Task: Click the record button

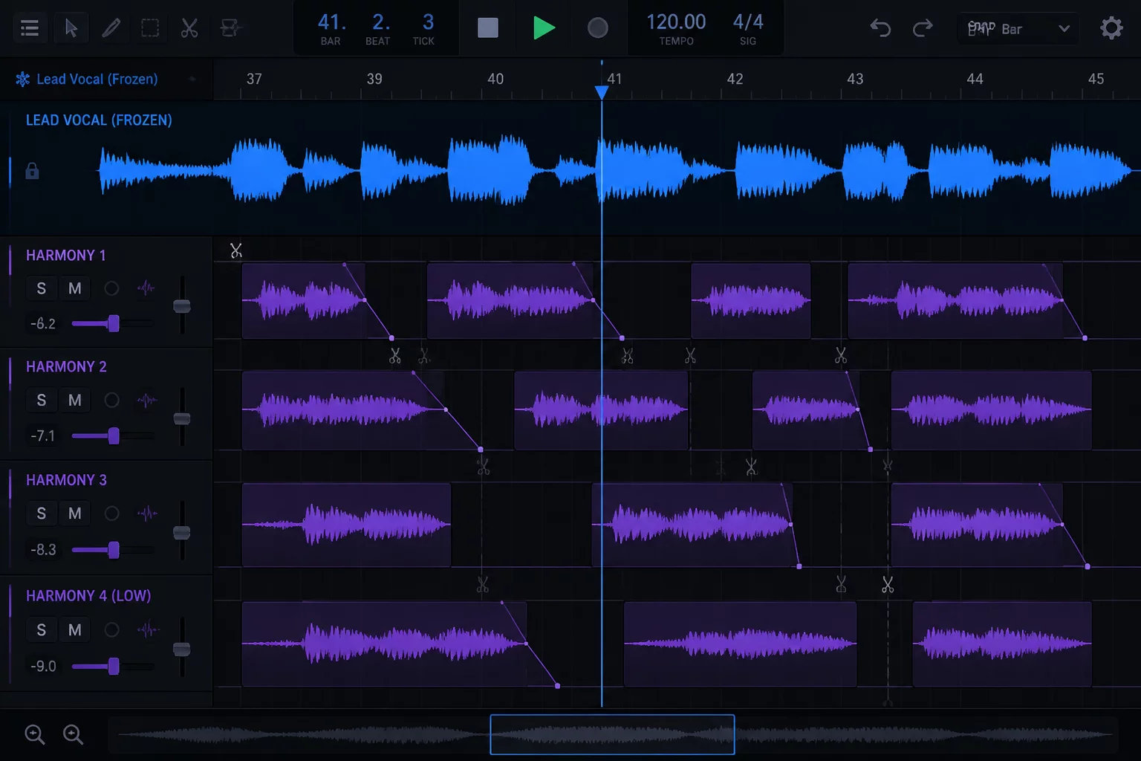Action: [x=598, y=28]
